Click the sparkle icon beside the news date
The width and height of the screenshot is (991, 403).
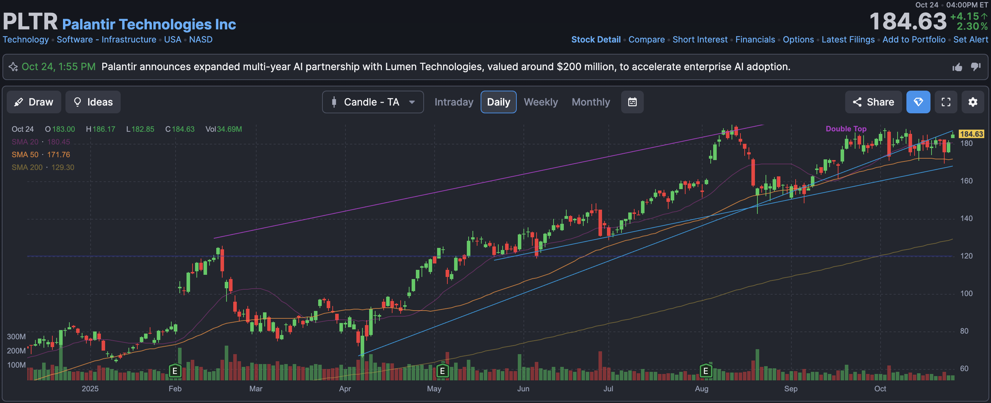click(x=13, y=67)
